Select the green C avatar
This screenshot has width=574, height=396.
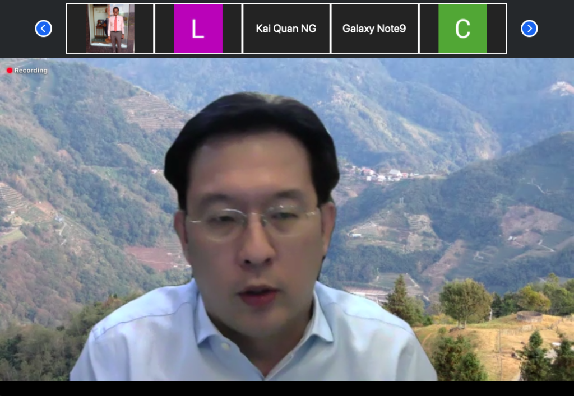[x=462, y=29]
